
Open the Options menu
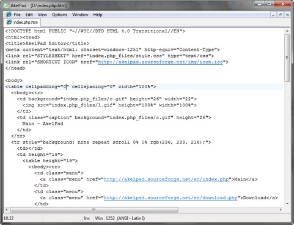(59, 15)
